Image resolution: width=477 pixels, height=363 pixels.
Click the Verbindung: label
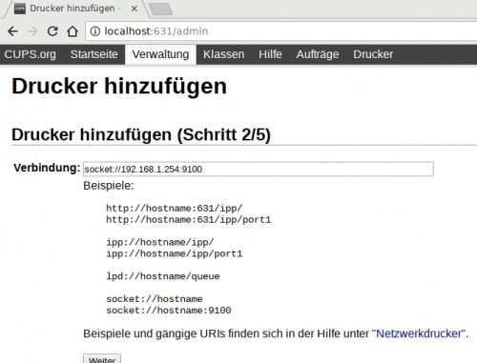tap(47, 168)
